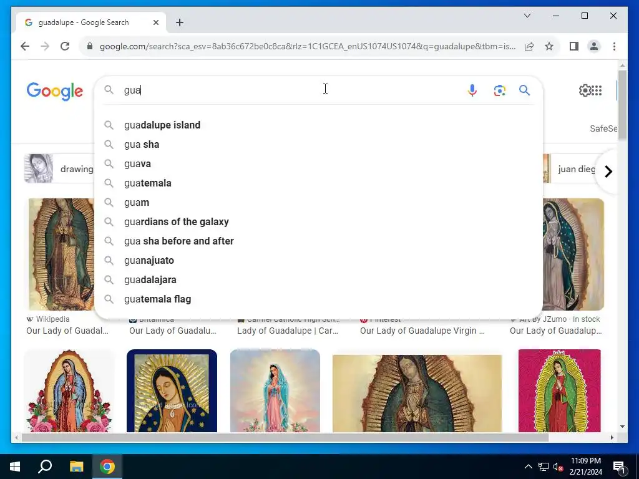This screenshot has height=479, width=639.
Task: Open the floral Guadalupe image with roses
Action: pyautogui.click(x=69, y=390)
